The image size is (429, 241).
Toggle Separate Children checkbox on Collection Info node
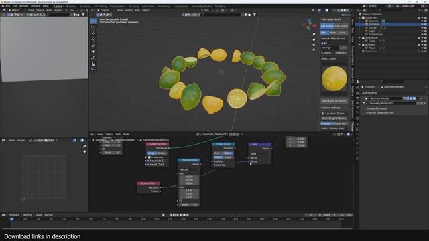(x=149, y=161)
